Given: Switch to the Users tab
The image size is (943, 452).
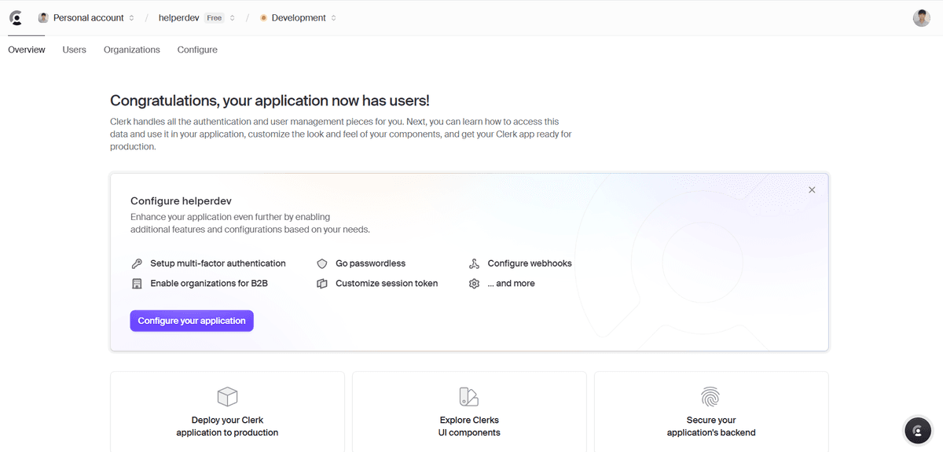Looking at the screenshot, I should [75, 50].
